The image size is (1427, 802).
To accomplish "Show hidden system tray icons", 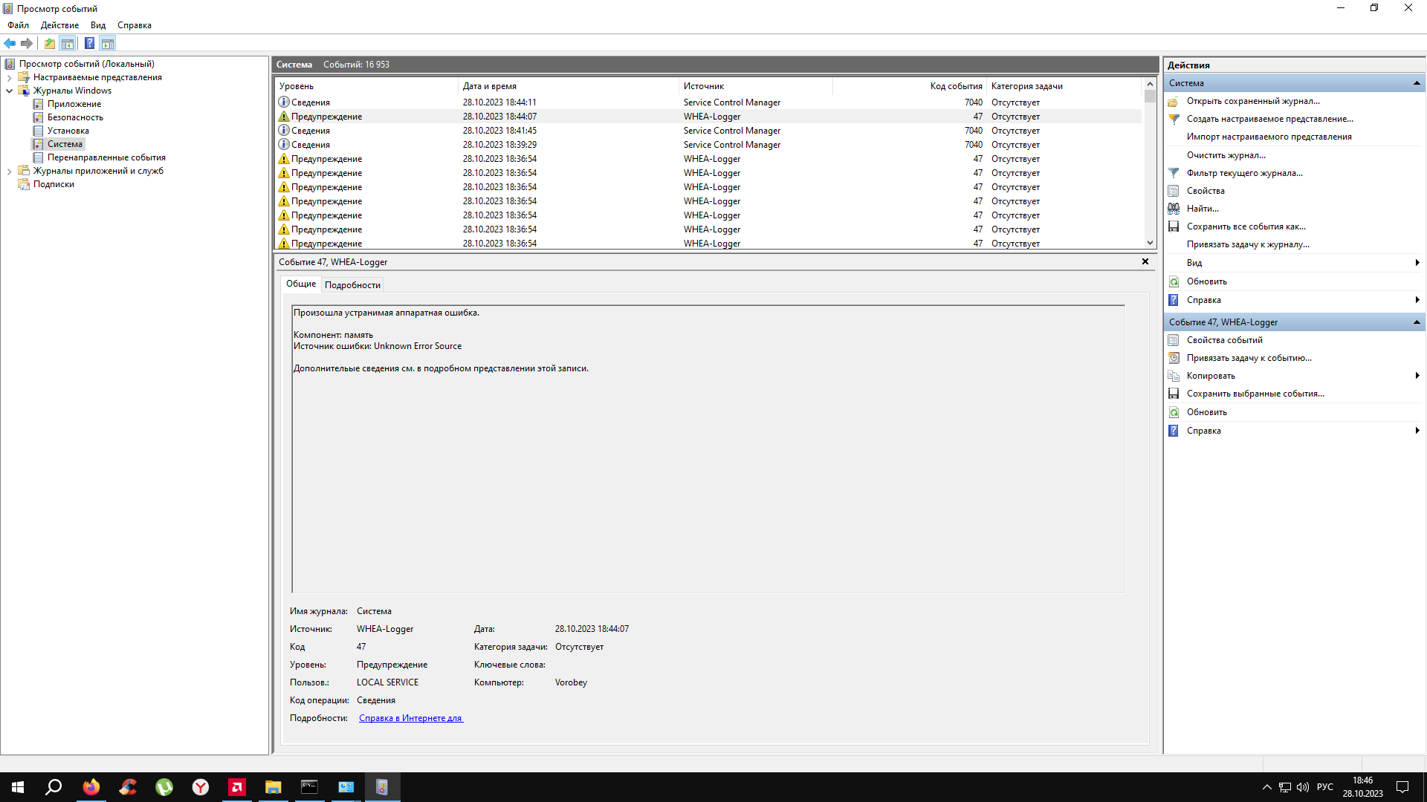I will coord(1267,787).
